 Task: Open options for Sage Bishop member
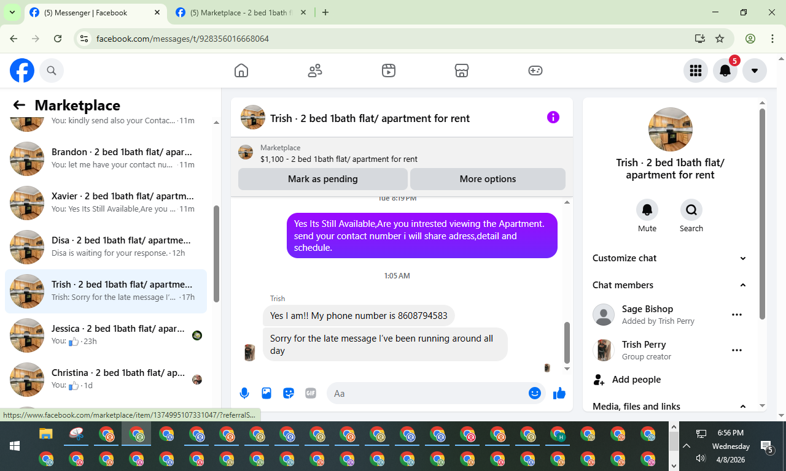pos(737,315)
